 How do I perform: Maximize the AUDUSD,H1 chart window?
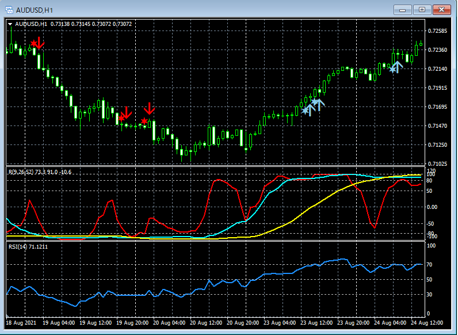[422, 10]
